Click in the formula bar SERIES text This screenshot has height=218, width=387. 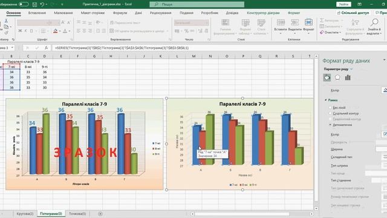pyautogui.click(x=122, y=48)
